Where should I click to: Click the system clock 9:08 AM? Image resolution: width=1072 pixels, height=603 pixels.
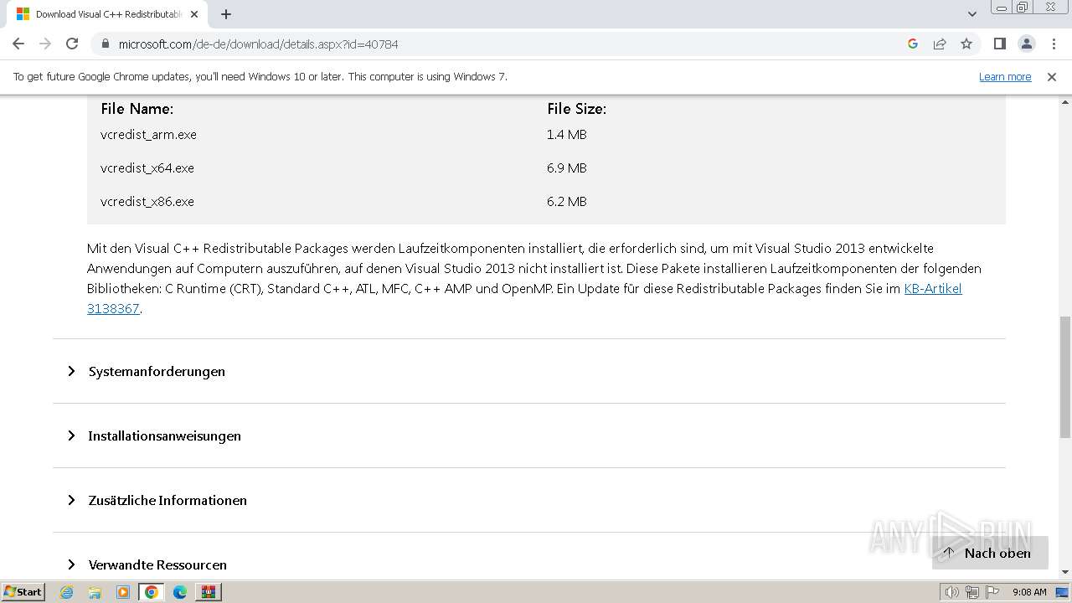coord(1029,592)
